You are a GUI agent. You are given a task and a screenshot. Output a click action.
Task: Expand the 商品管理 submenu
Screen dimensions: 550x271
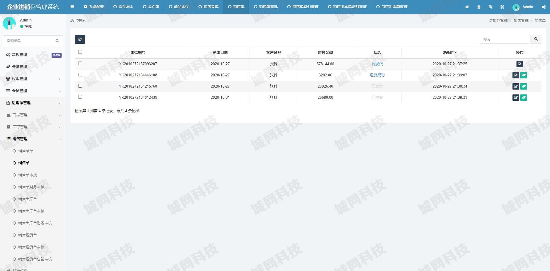pyautogui.click(x=33, y=115)
